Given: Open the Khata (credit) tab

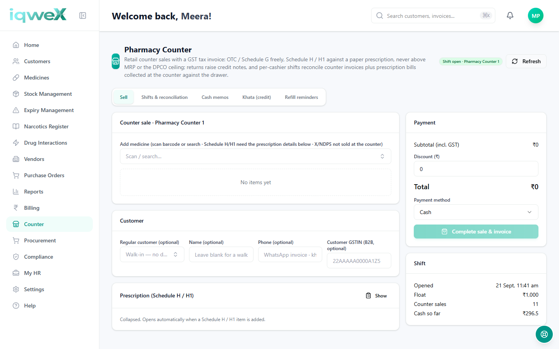Looking at the screenshot, I should pos(257,97).
